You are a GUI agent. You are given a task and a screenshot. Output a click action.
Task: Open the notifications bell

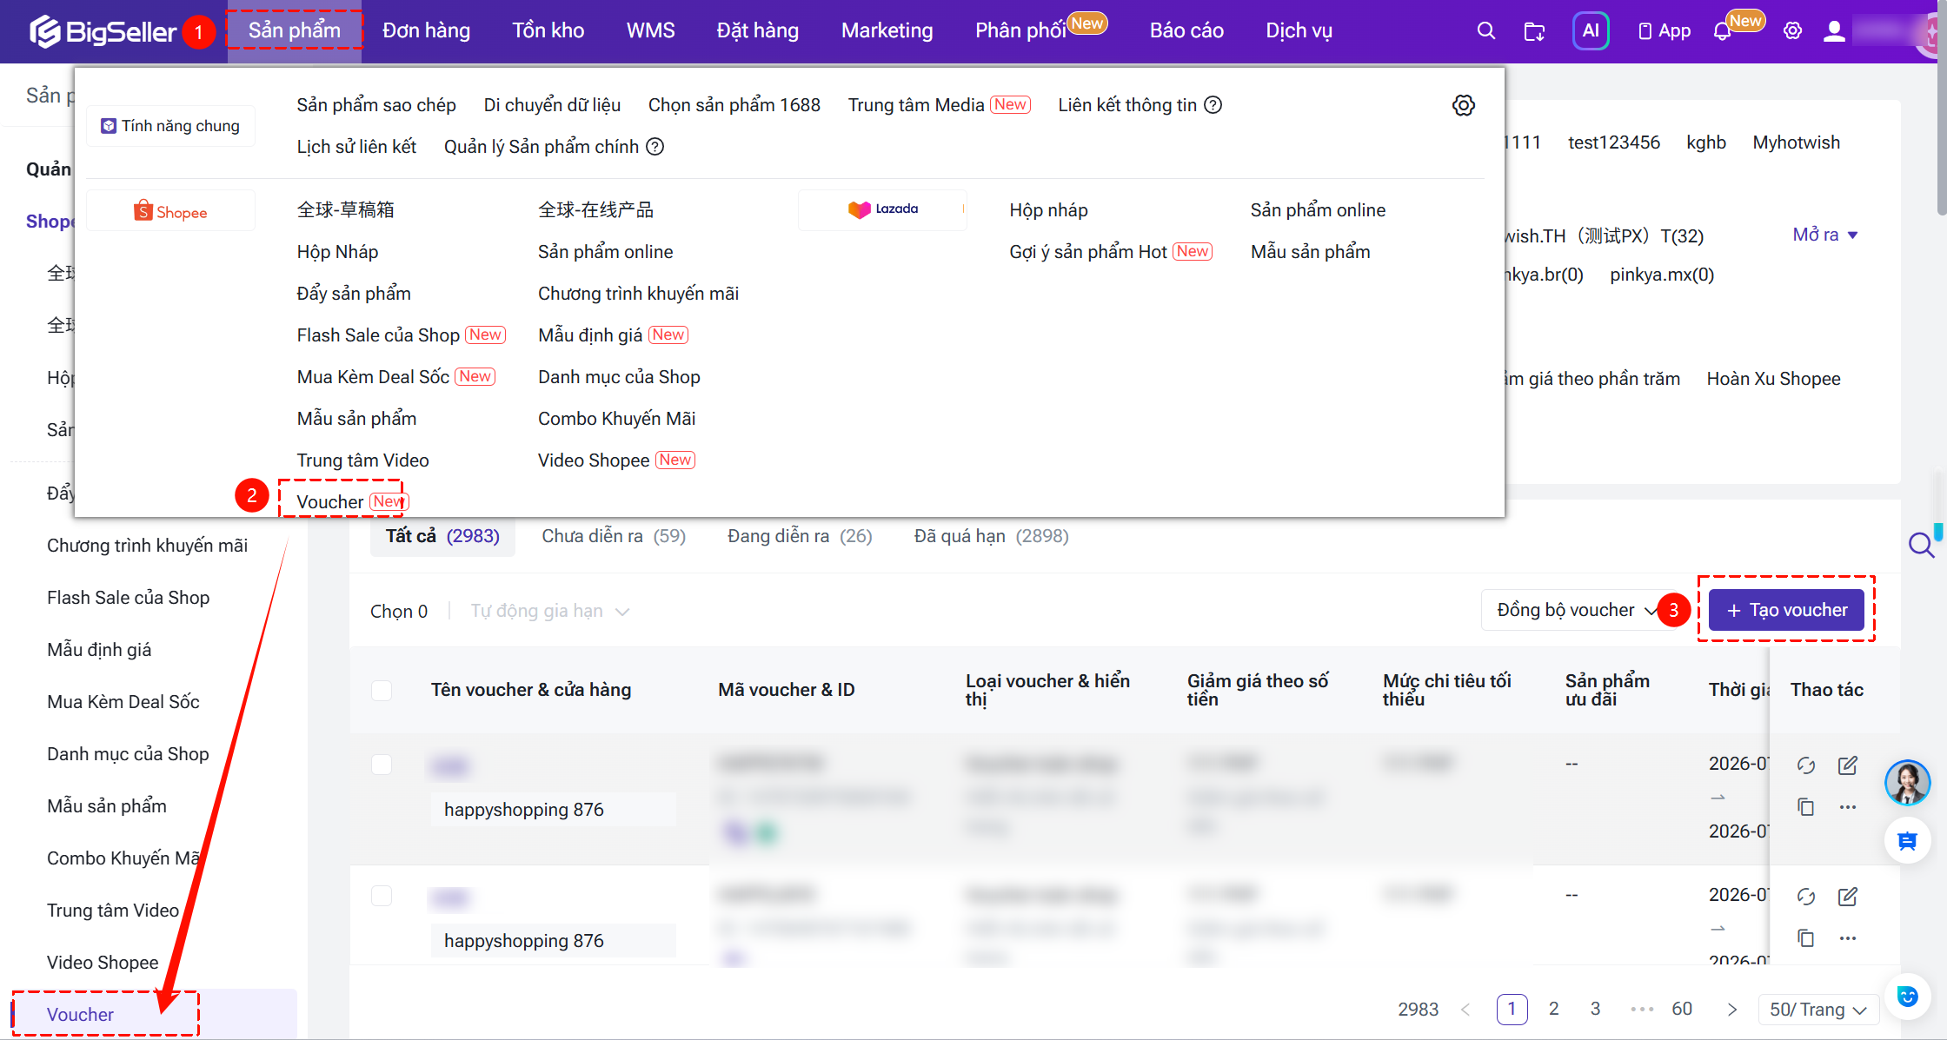(1722, 31)
